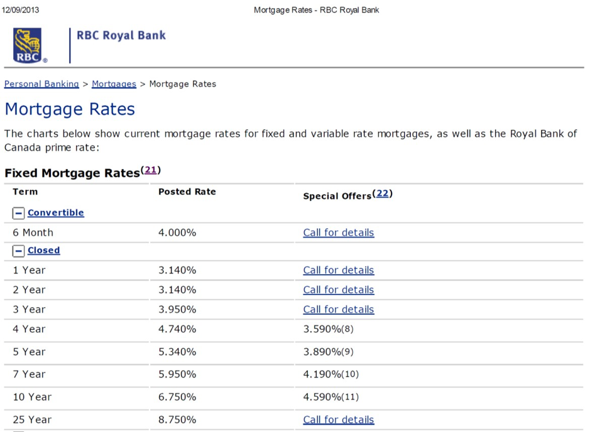Select the 3.590%(8) special offer
The height and width of the screenshot is (432, 590).
click(x=329, y=329)
